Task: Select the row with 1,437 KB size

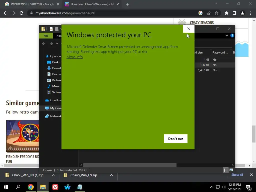Action: [214, 70]
